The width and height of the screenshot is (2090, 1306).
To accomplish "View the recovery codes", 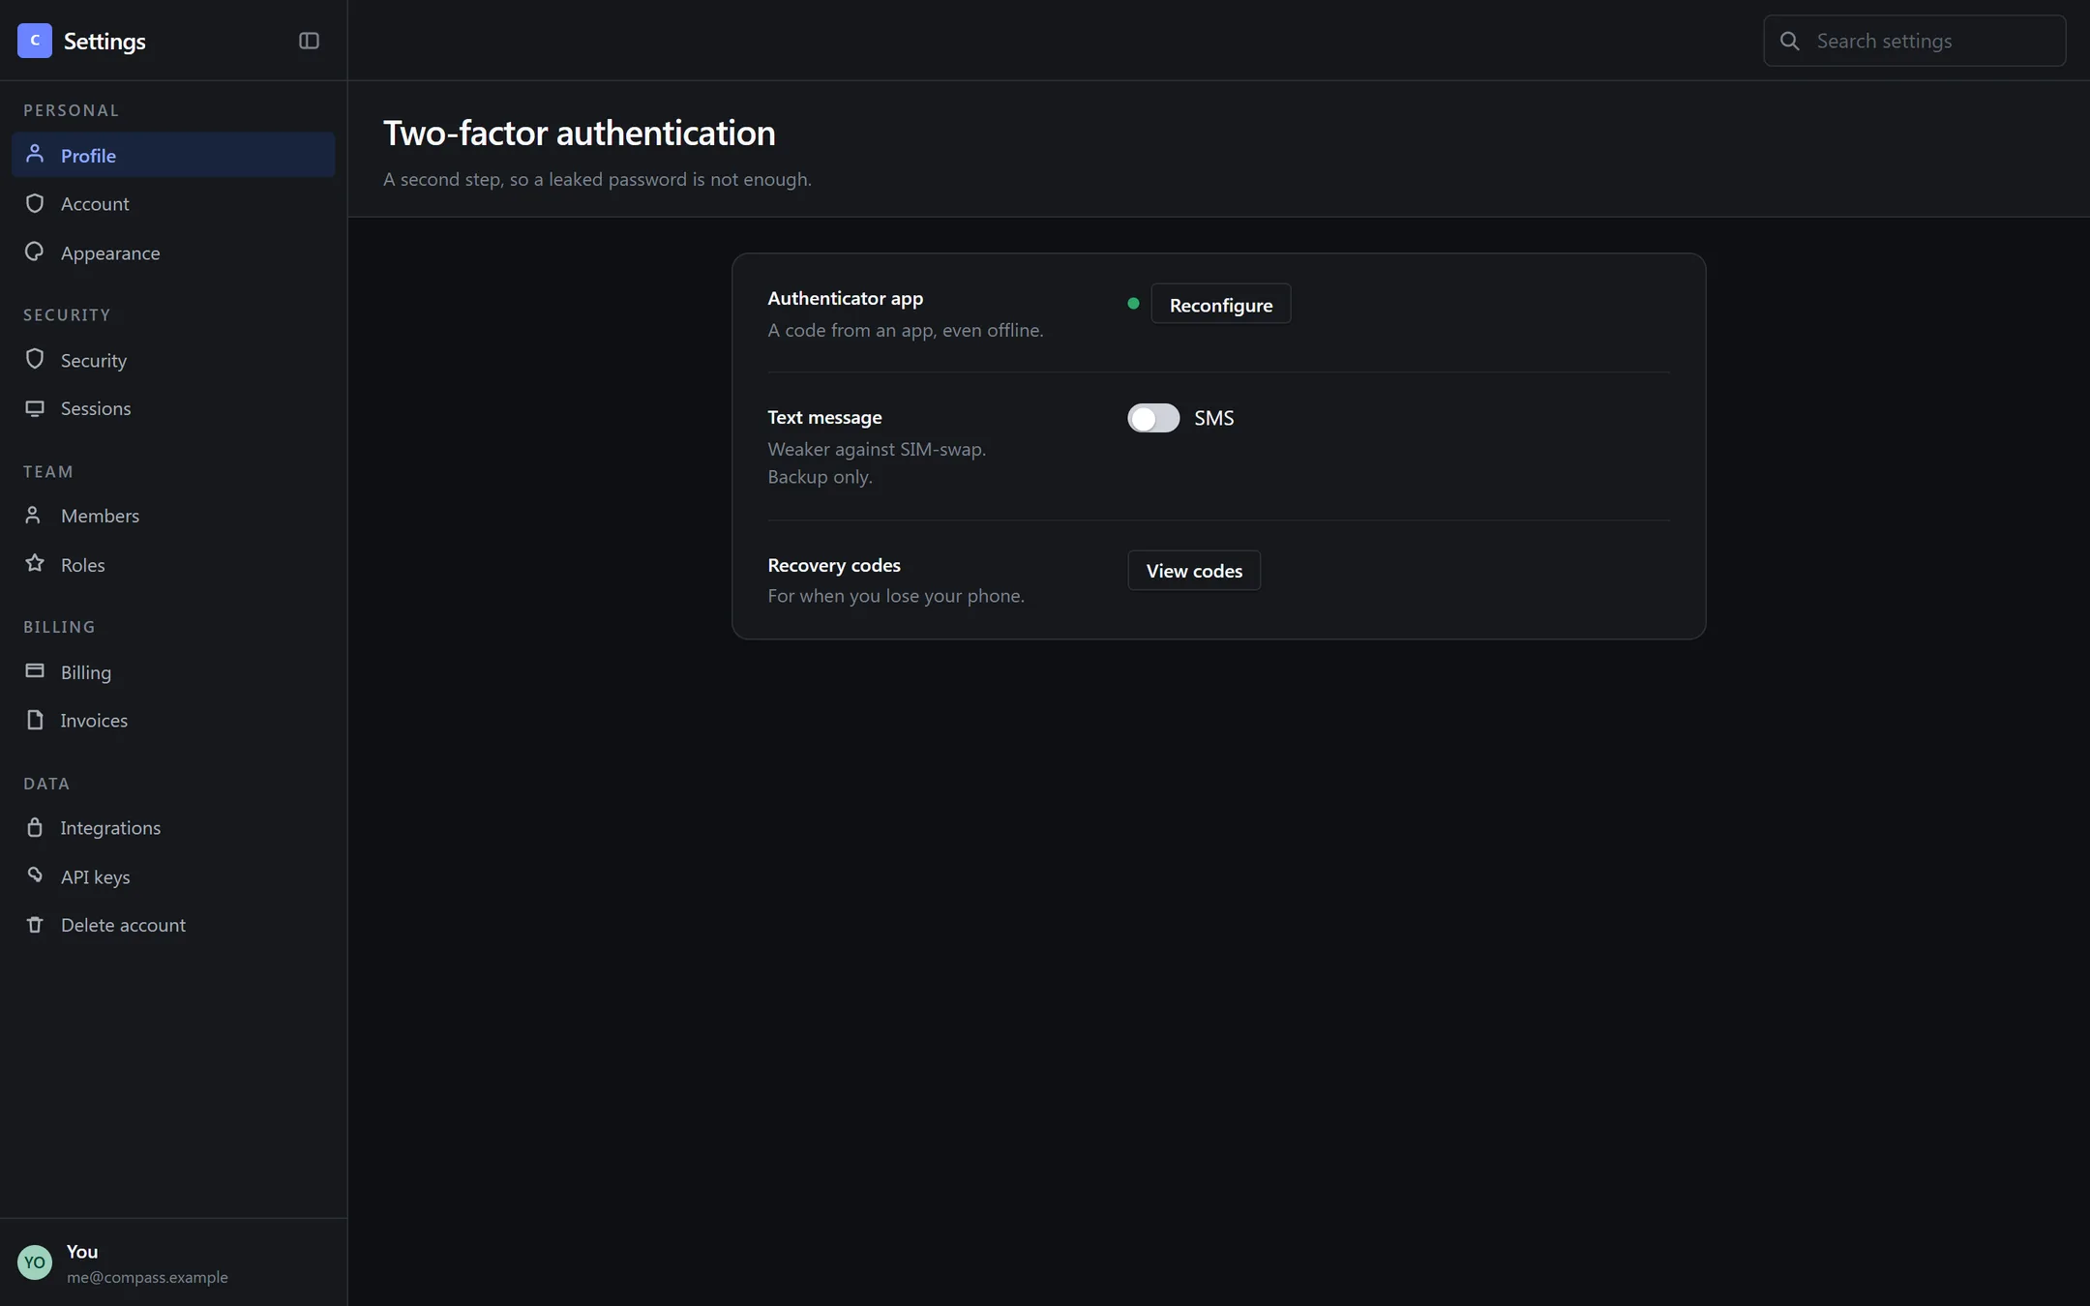I will [1194, 571].
